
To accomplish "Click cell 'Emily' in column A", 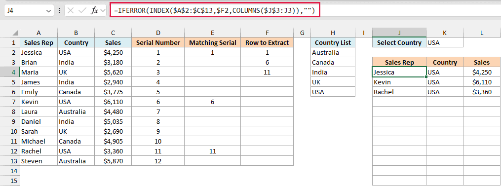I will 39,92.
